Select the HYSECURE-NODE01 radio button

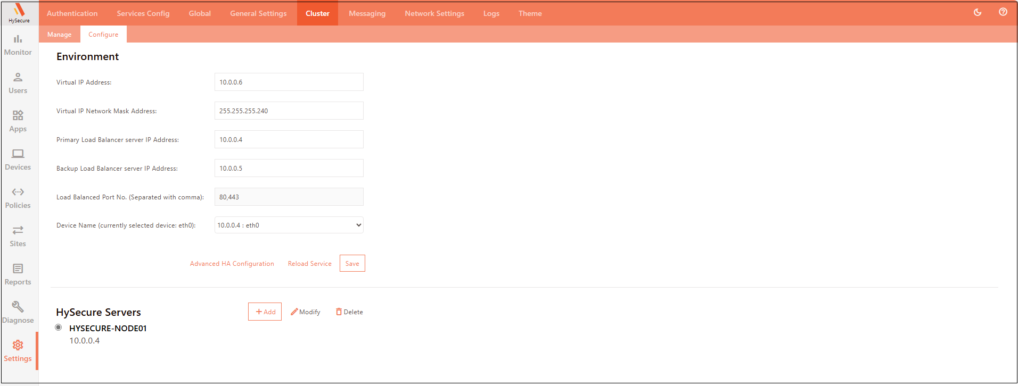click(59, 328)
